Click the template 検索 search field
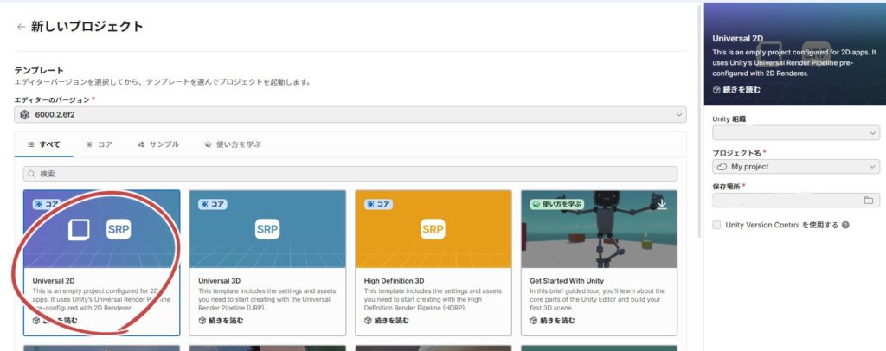Image resolution: width=886 pixels, height=351 pixels. point(350,174)
